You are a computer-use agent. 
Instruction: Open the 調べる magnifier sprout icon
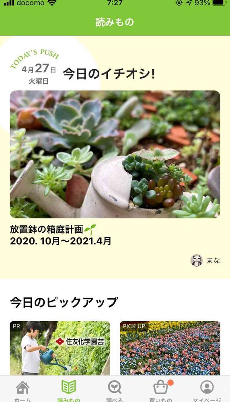(114, 387)
